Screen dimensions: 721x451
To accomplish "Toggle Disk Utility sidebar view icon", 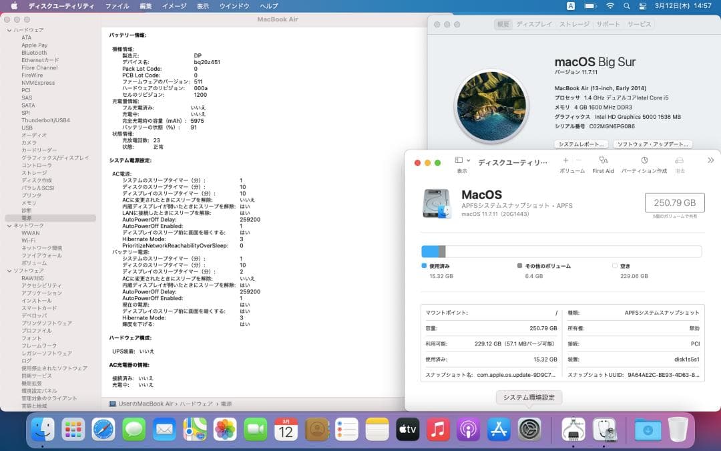I will [459, 160].
